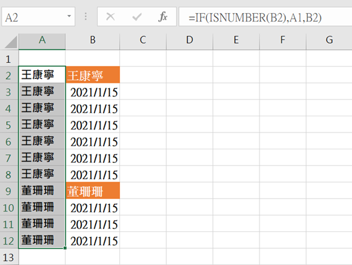Select row 12 header
This screenshot has height=265, width=352.
click(x=9, y=240)
